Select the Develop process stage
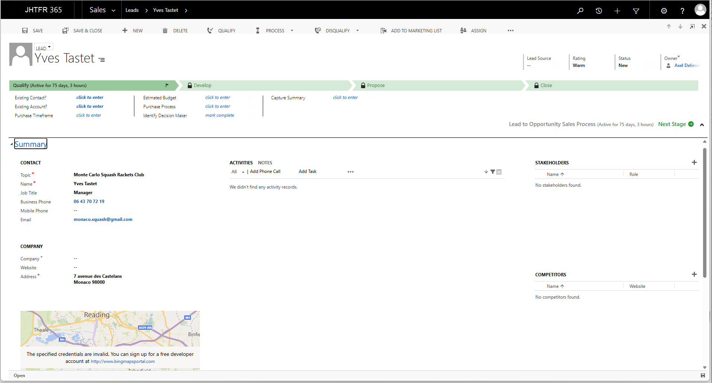712x383 pixels. [265, 86]
